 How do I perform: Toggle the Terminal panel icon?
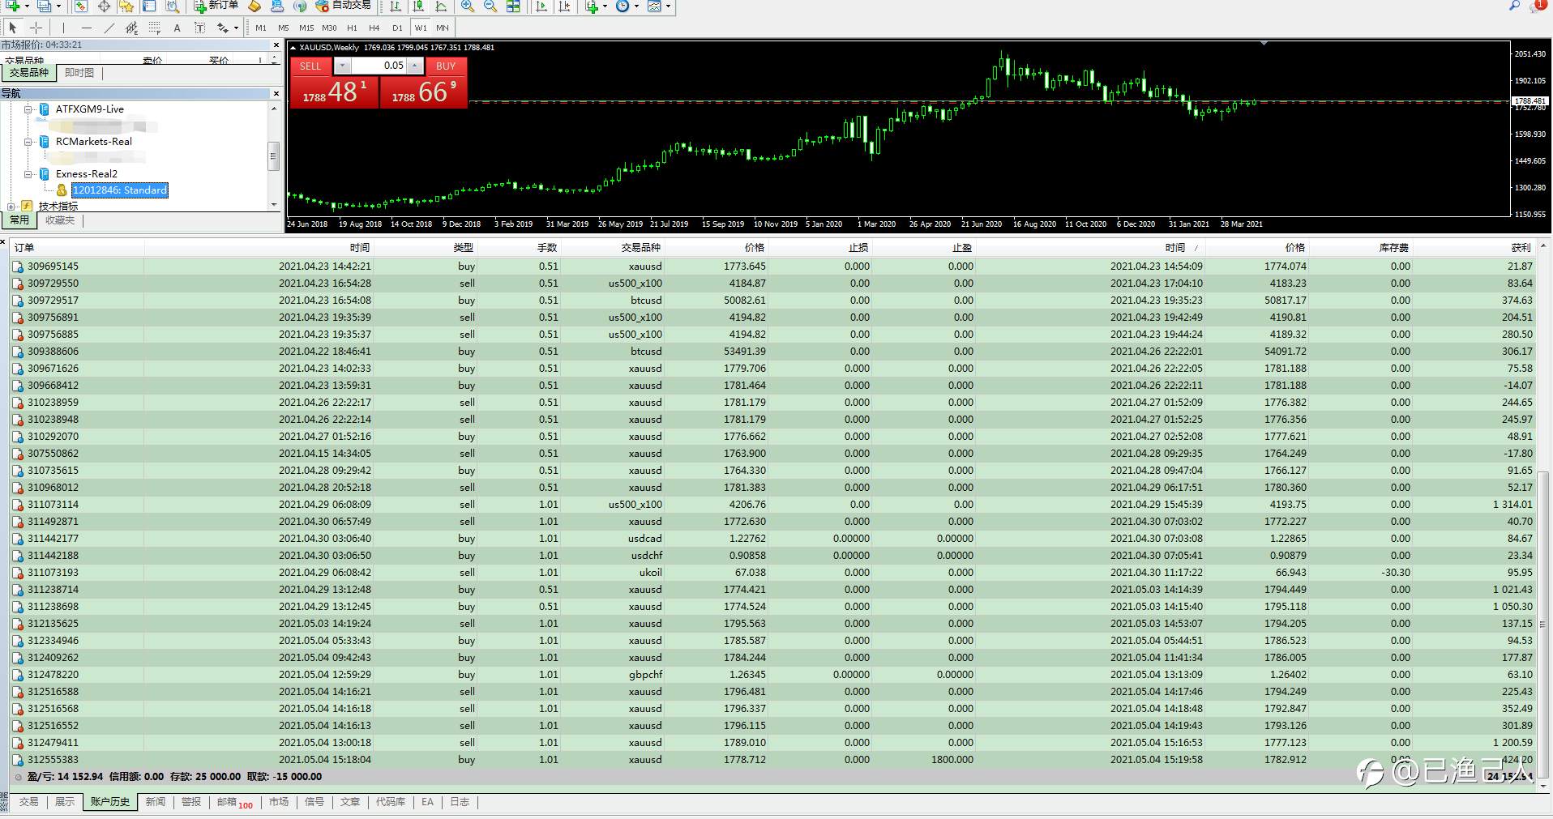[x=149, y=6]
